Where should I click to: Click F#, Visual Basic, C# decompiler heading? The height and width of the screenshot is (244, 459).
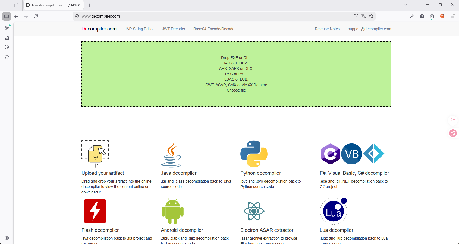point(354,173)
